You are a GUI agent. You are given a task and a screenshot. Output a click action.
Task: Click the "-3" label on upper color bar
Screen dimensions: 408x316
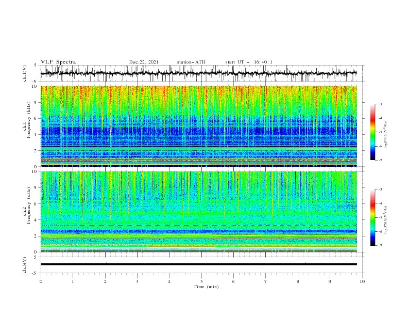(x=380, y=104)
